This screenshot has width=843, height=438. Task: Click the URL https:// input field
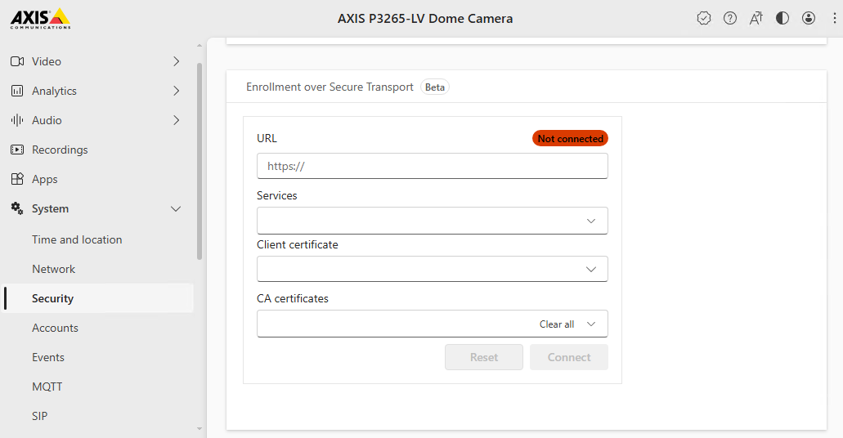point(432,166)
